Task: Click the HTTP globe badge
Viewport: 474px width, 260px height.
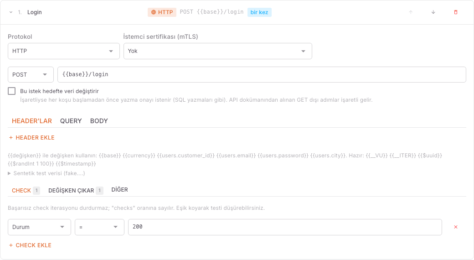Action: (x=162, y=12)
